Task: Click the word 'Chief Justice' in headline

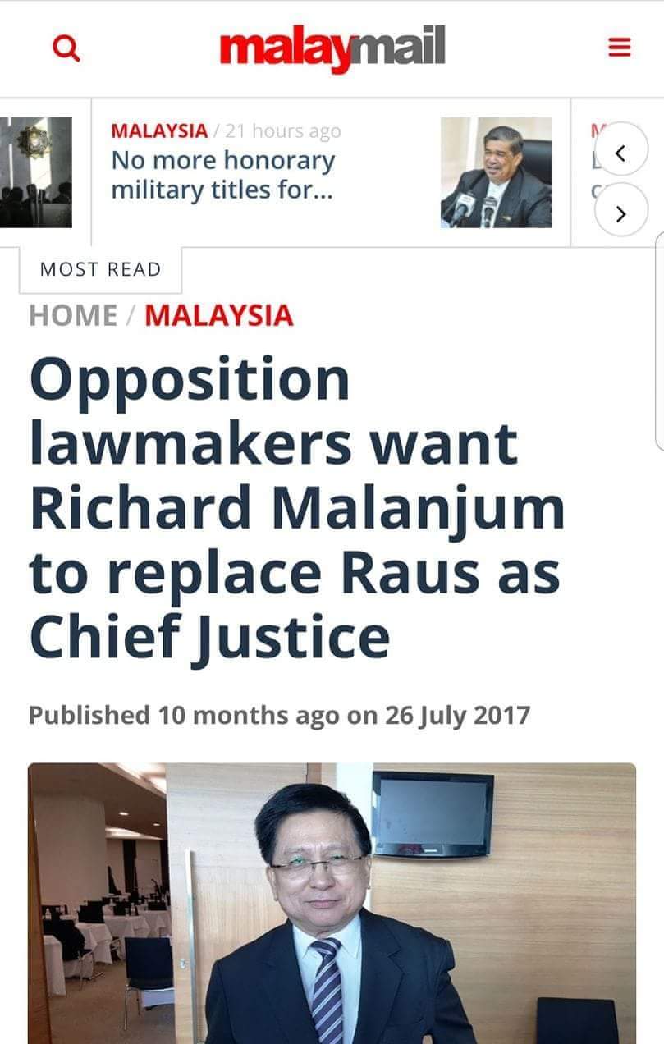Action: pos(209,638)
